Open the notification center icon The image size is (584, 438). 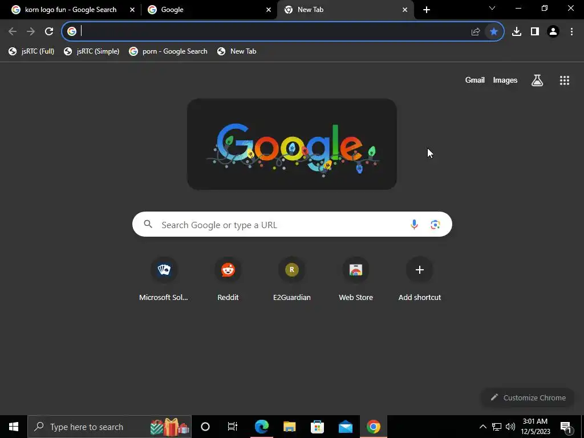565,427
